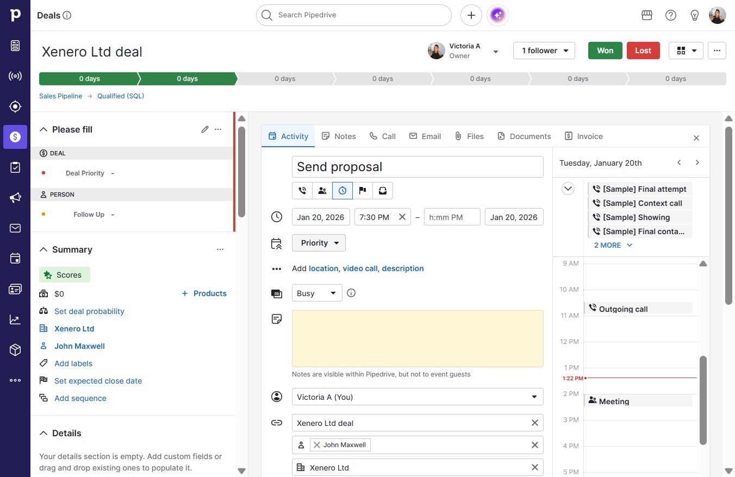Click the left panel vertical scrollbar
Screen dimensions: 735x477
(x=242, y=172)
